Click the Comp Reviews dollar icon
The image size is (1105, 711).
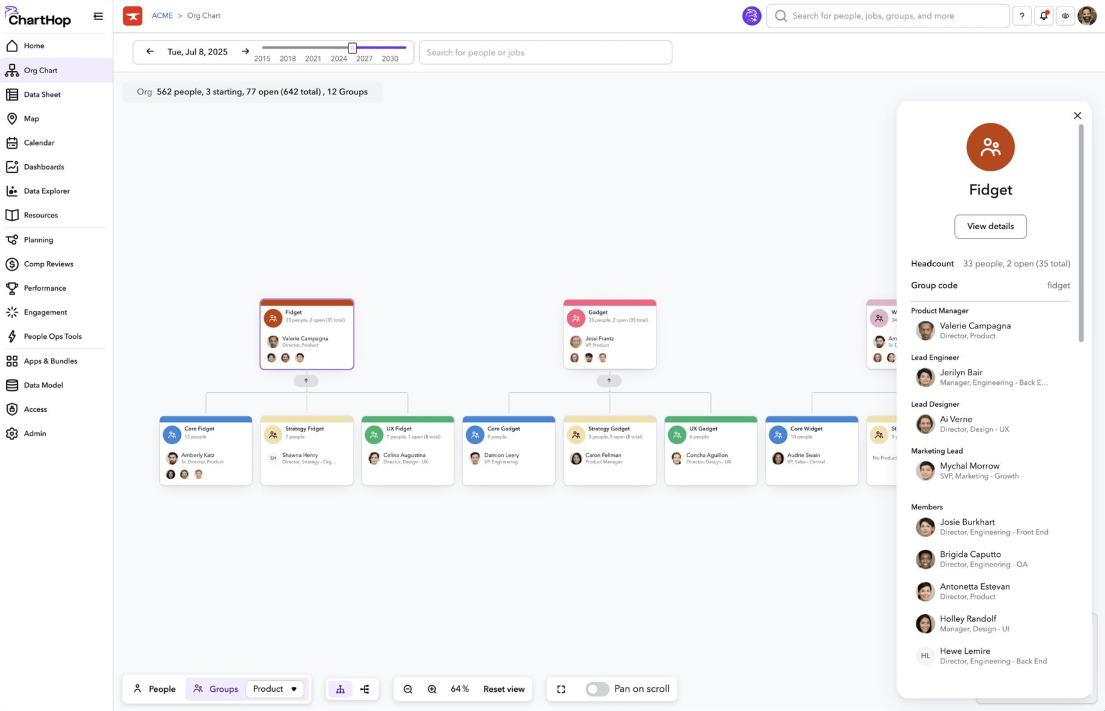coord(12,264)
